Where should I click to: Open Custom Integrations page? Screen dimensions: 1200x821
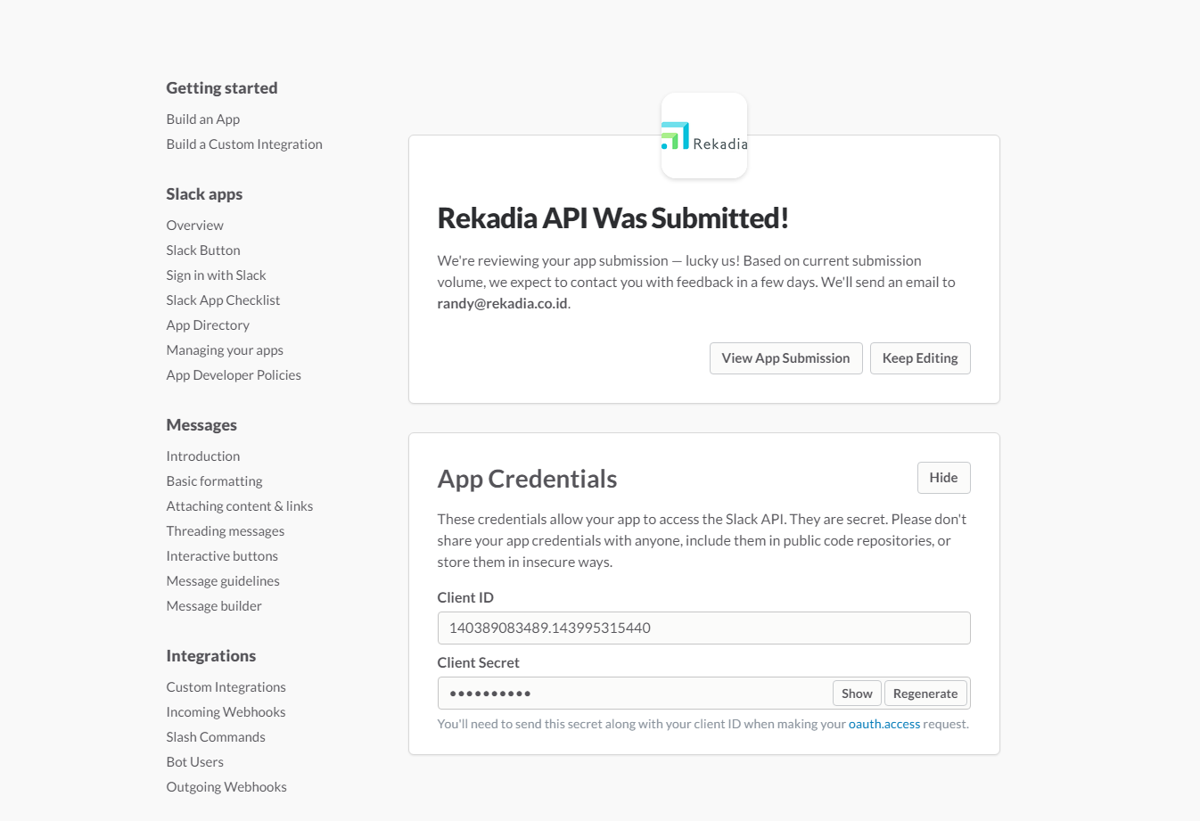226,687
